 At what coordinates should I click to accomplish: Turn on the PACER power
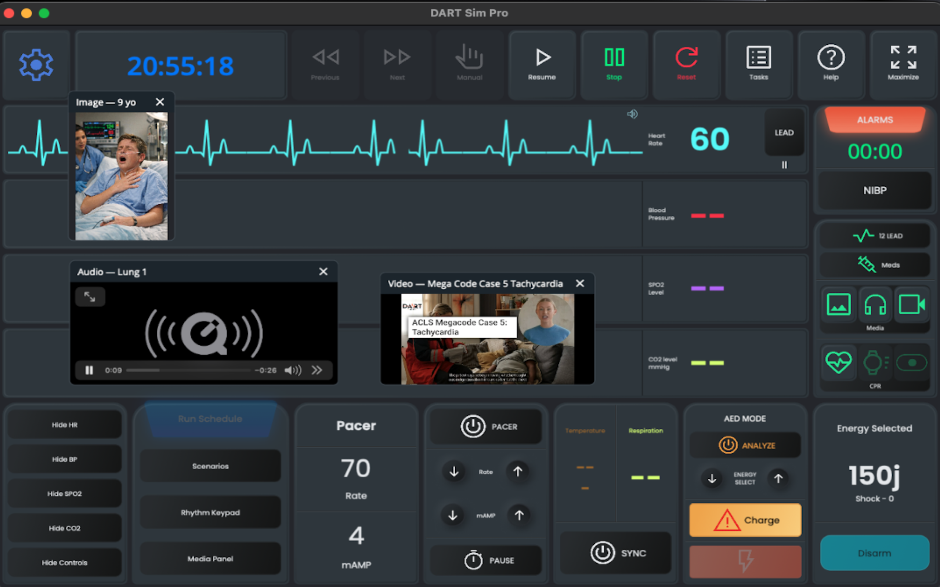pos(486,427)
